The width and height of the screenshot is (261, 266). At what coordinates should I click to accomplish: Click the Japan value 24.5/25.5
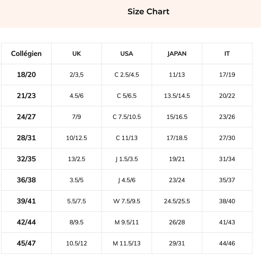pos(177,201)
